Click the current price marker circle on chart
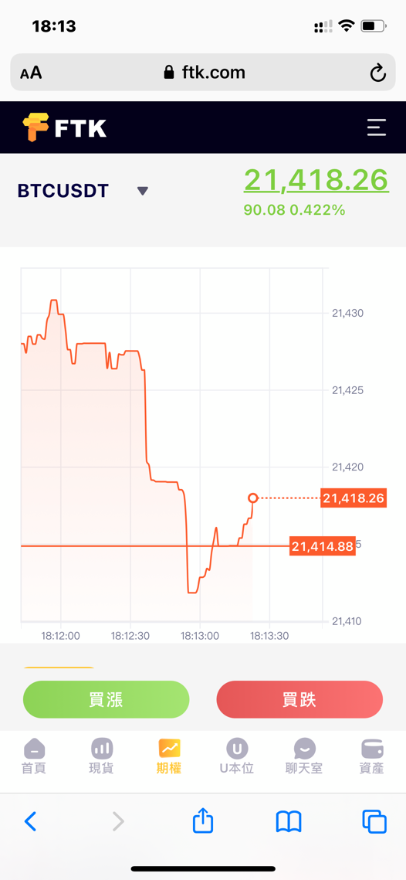Screen dimensions: 406x880 [x=253, y=498]
